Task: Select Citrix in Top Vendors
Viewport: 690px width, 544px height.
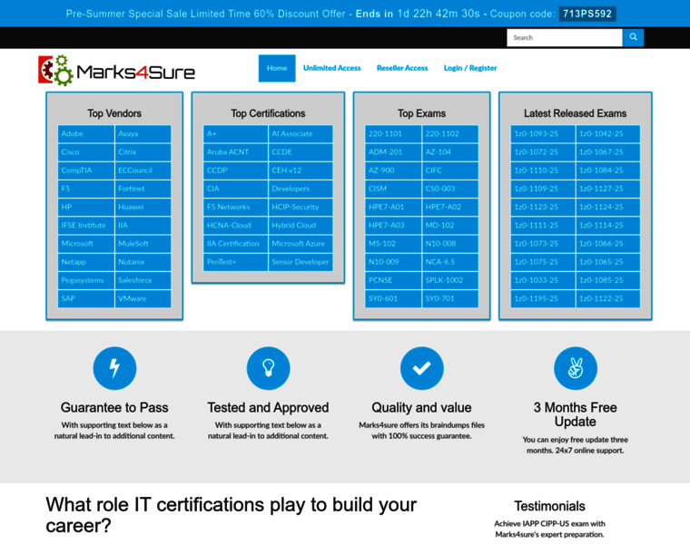Action: coord(143,152)
